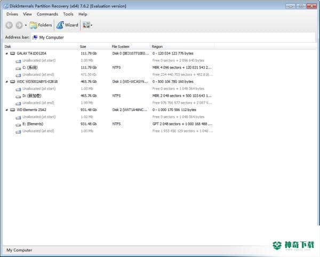
Task: Open the Commands menu
Action: click(47, 14)
